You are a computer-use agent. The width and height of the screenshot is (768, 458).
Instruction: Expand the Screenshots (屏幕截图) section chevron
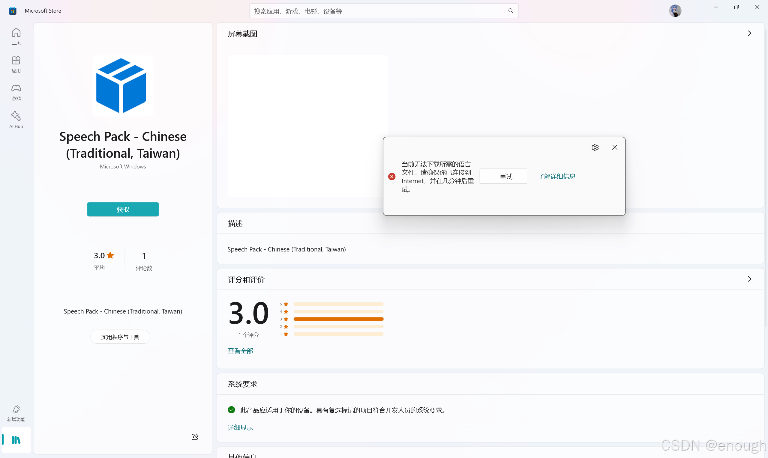pos(749,33)
